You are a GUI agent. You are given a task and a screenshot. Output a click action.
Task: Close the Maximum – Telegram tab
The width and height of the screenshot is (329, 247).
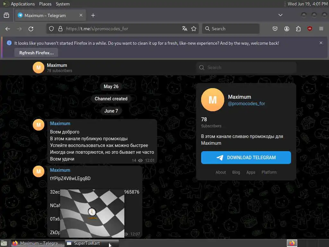coord(81,15)
